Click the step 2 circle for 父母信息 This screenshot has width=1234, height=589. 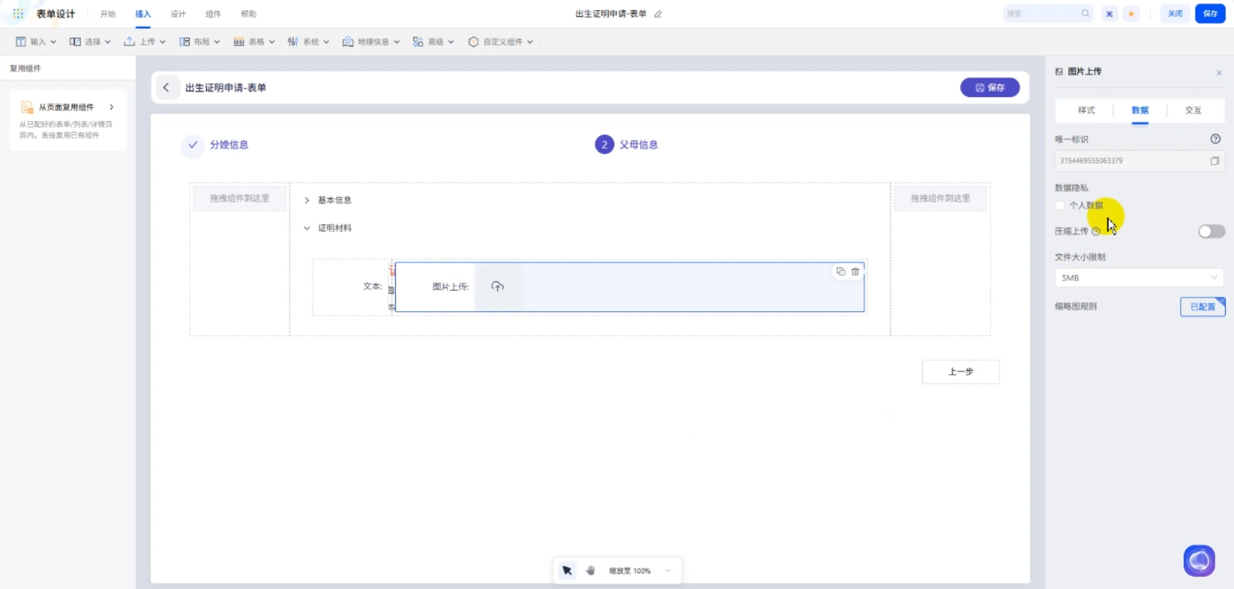604,145
